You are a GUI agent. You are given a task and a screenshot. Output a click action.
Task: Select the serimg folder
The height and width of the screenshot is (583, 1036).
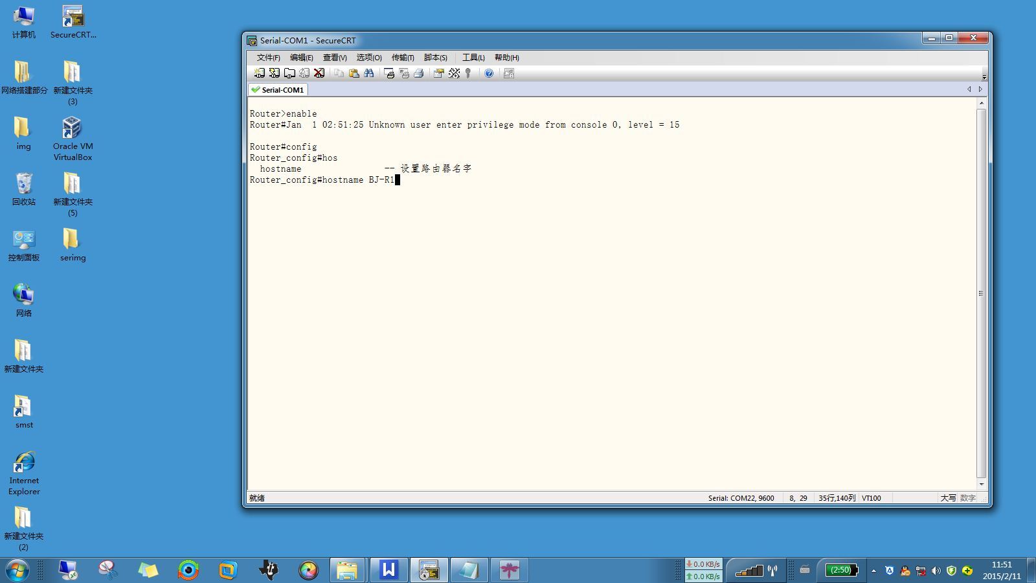coord(73,245)
